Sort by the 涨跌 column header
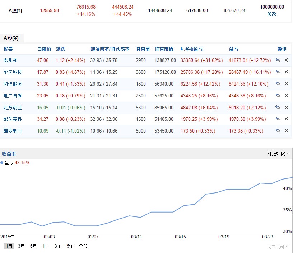Viewport: 293px width, 253px height. pyautogui.click(x=60, y=49)
